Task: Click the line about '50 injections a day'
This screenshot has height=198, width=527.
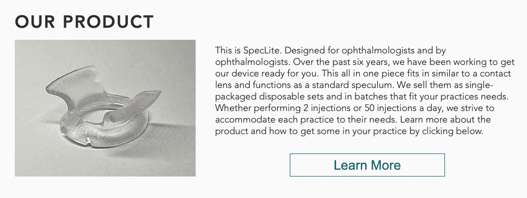Action: [354, 108]
